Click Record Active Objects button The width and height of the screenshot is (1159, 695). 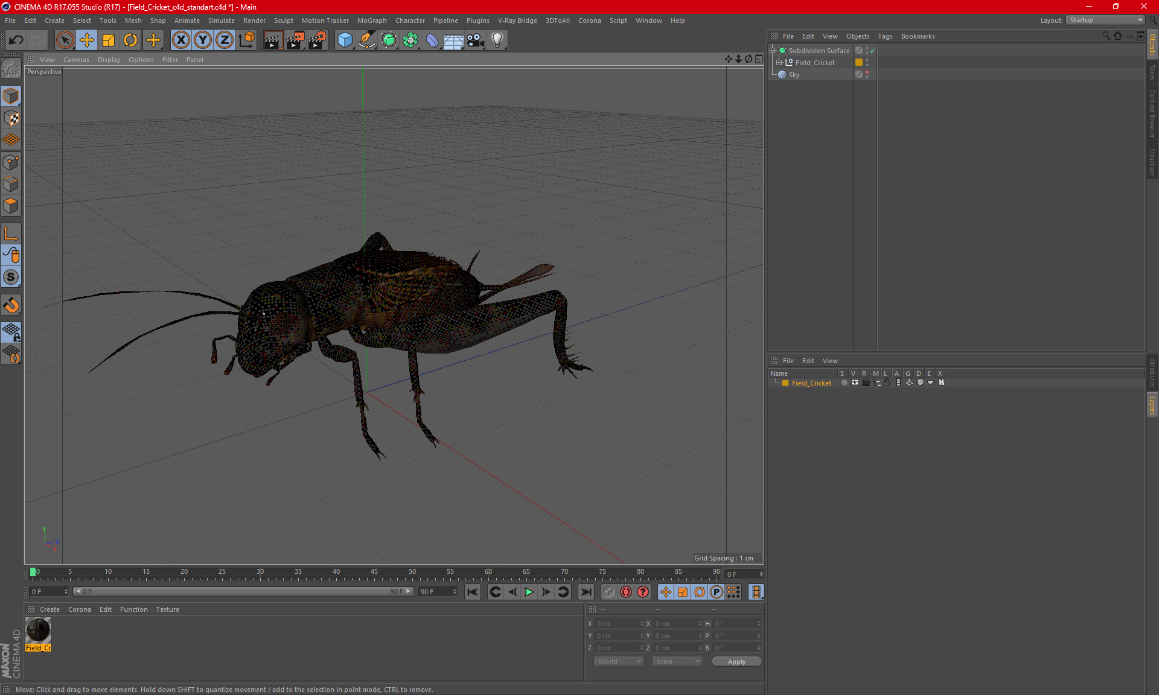pyautogui.click(x=609, y=592)
